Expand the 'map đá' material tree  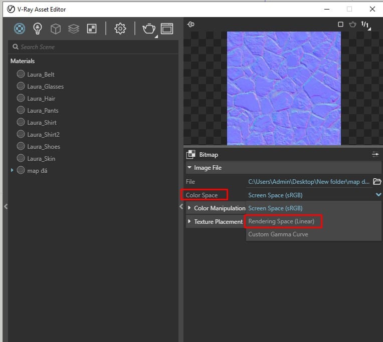tap(13, 171)
